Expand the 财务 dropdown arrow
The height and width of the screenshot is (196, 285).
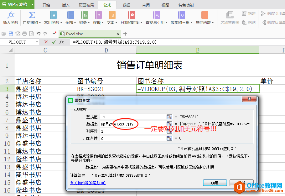(x=89, y=23)
